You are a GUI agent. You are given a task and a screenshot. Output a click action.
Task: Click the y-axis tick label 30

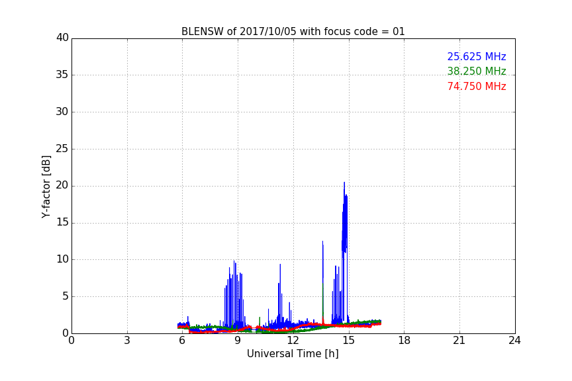pyautogui.click(x=62, y=112)
